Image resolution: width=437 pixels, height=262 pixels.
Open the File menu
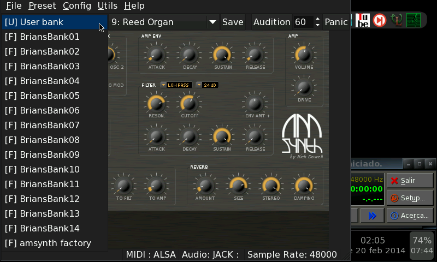pos(14,5)
